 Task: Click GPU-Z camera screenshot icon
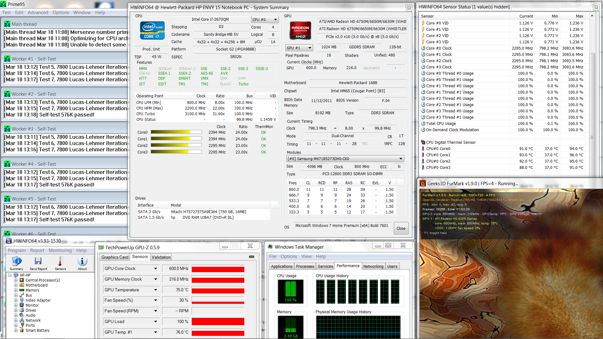(251, 257)
